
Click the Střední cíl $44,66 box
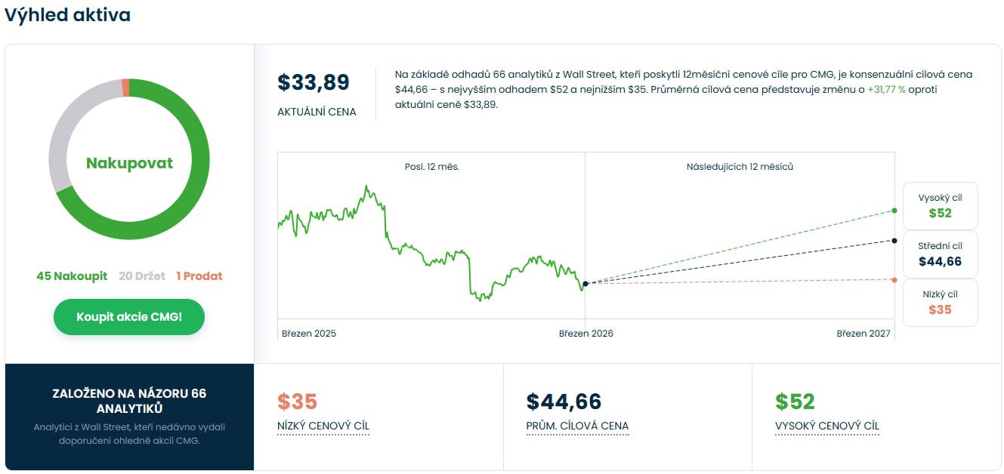tap(940, 254)
